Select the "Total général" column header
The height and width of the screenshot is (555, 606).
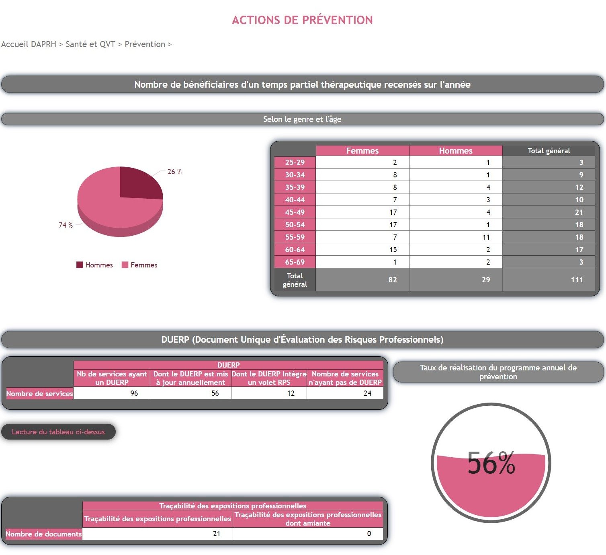[x=549, y=151]
